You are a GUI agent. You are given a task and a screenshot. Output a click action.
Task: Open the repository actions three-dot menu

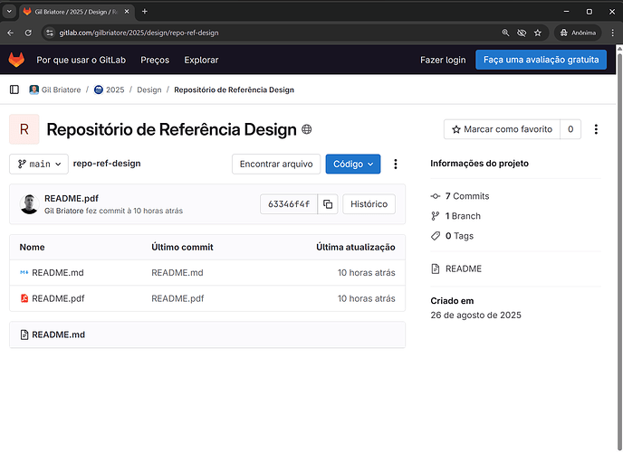pos(396,164)
